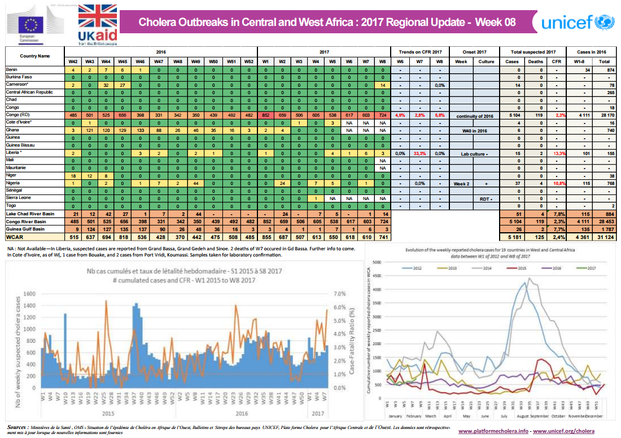Select the Trends on CFR 2017 header
Image resolution: width=621 pixels, height=438 pixels.
pyautogui.click(x=419, y=51)
